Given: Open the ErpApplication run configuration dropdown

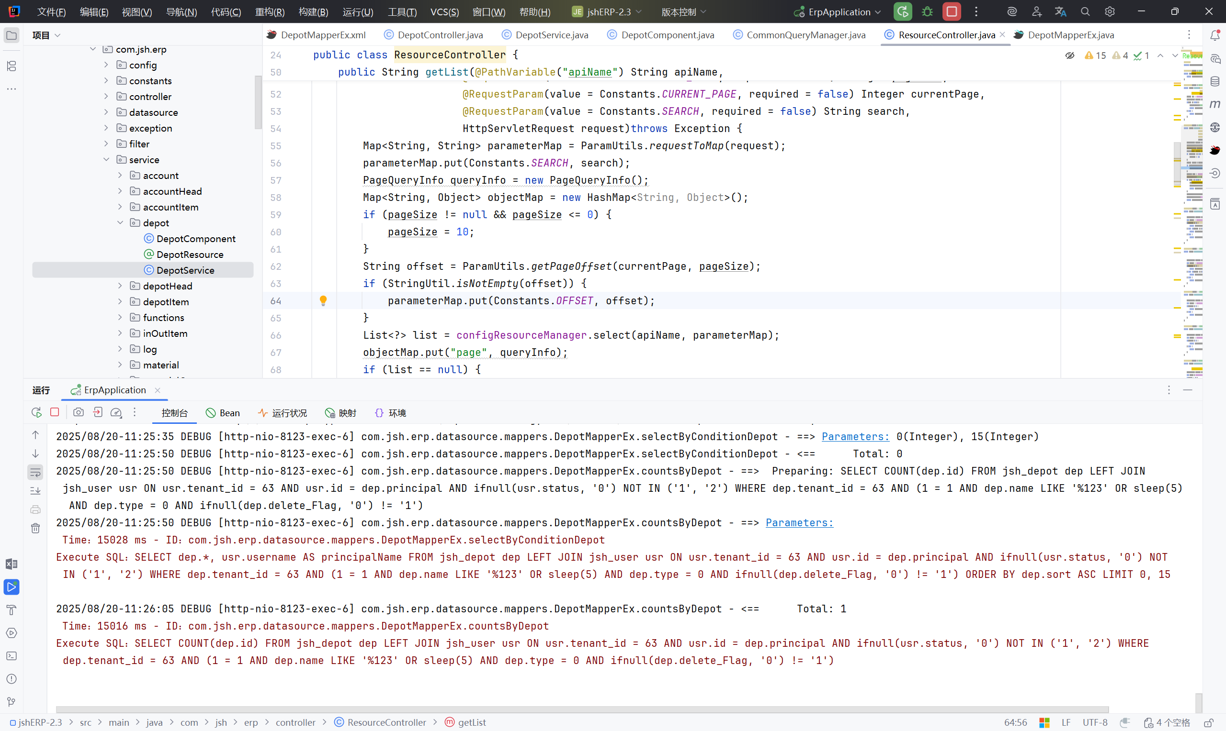Looking at the screenshot, I should 839,12.
